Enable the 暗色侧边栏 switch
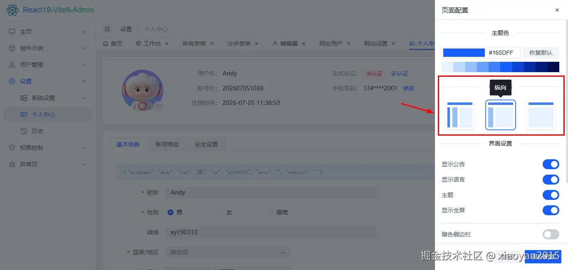The image size is (568, 270). click(551, 234)
